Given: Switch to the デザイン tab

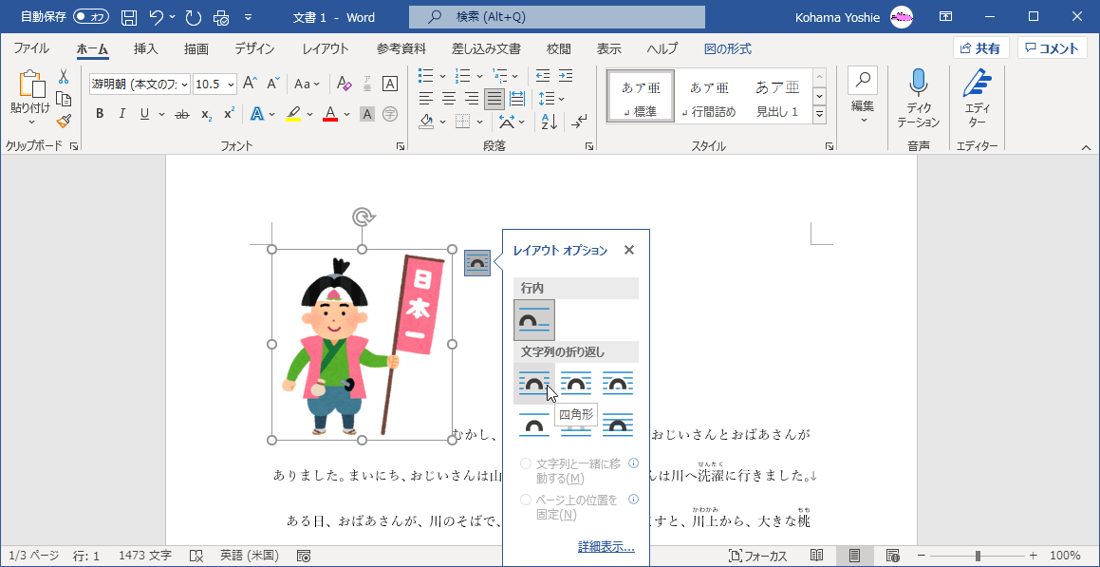Looking at the screenshot, I should click(254, 48).
